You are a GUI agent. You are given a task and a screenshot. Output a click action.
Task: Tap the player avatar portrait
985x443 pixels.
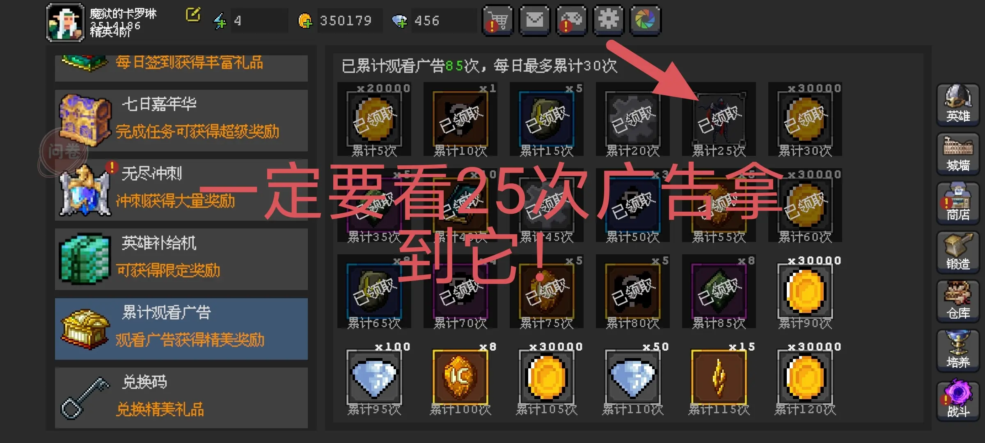coord(65,23)
